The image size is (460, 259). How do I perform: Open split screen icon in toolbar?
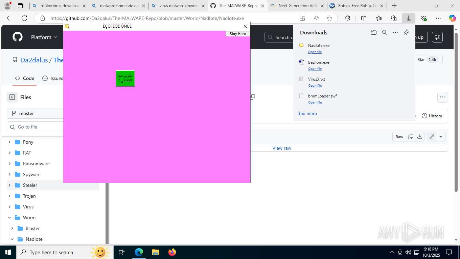tap(364, 19)
